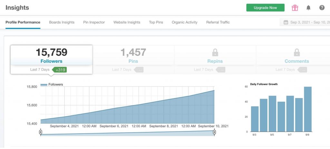
Task: Open the pink gift box icon
Action: point(295,8)
